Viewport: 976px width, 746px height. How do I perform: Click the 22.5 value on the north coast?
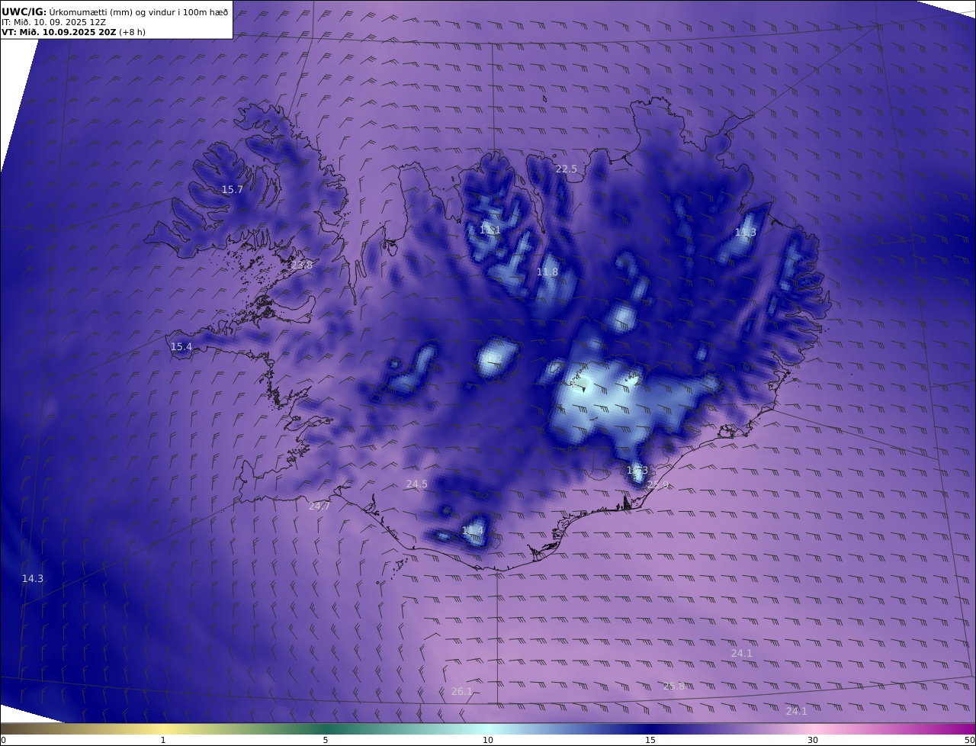coord(567,169)
